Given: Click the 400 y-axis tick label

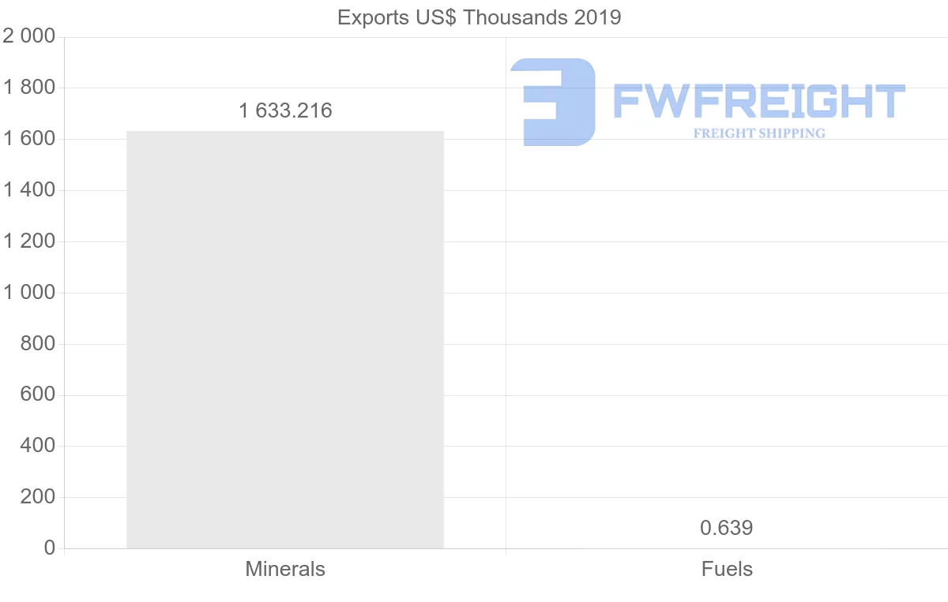Looking at the screenshot, I should [x=37, y=446].
